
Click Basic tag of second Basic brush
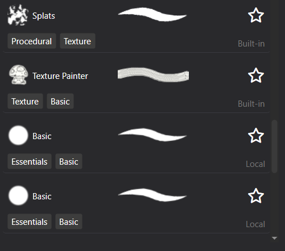69,221
